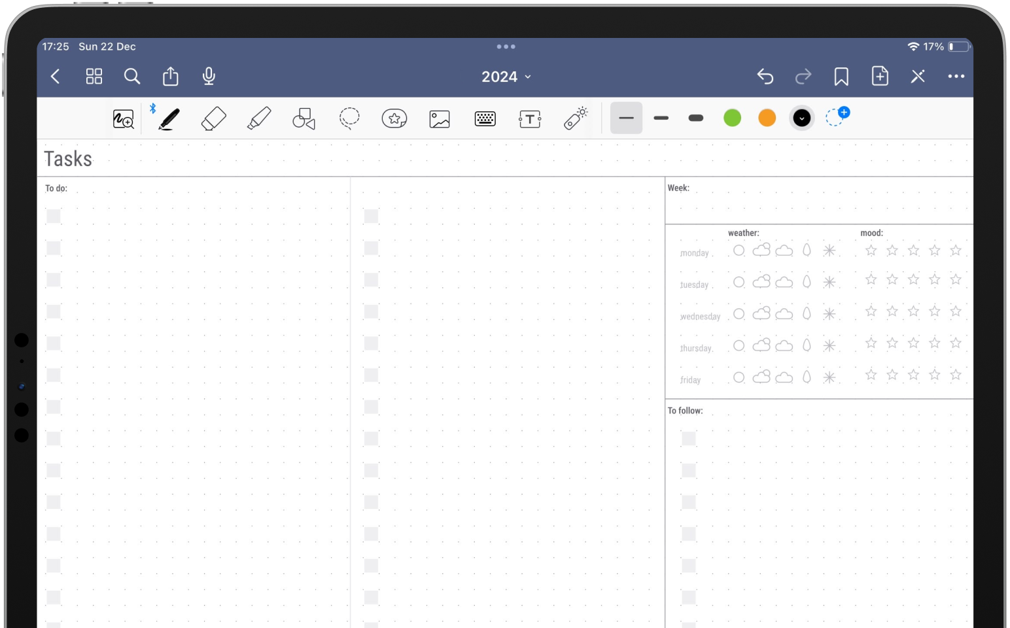Viewport: 1010px width, 628px height.
Task: Tap the 17:25 clock in status bar
Action: click(56, 46)
